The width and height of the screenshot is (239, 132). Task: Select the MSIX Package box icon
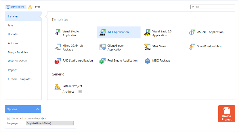click(x=148, y=61)
